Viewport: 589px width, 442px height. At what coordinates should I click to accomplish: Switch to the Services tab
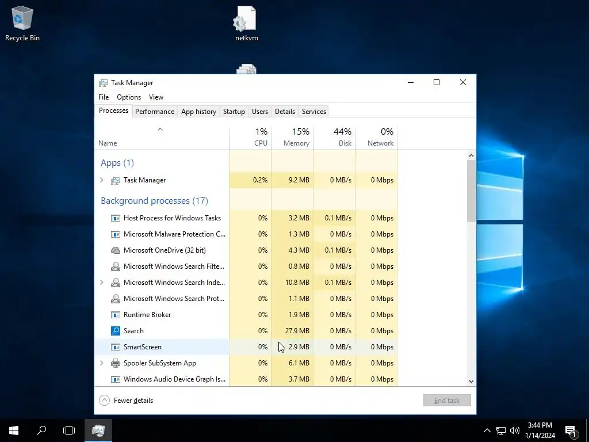click(x=314, y=112)
